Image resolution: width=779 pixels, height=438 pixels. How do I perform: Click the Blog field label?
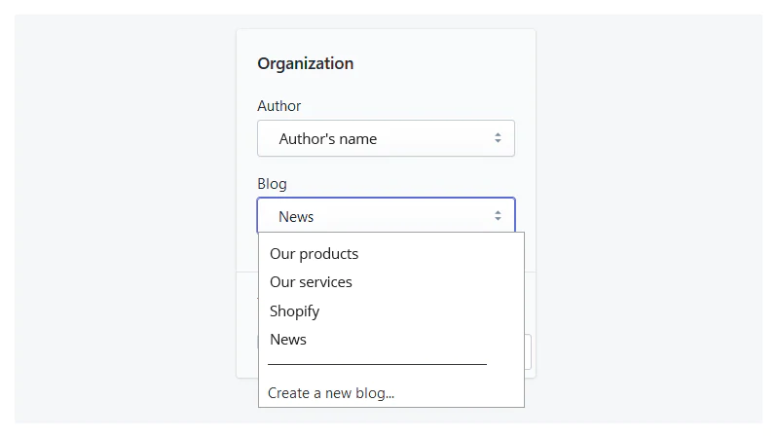point(272,184)
